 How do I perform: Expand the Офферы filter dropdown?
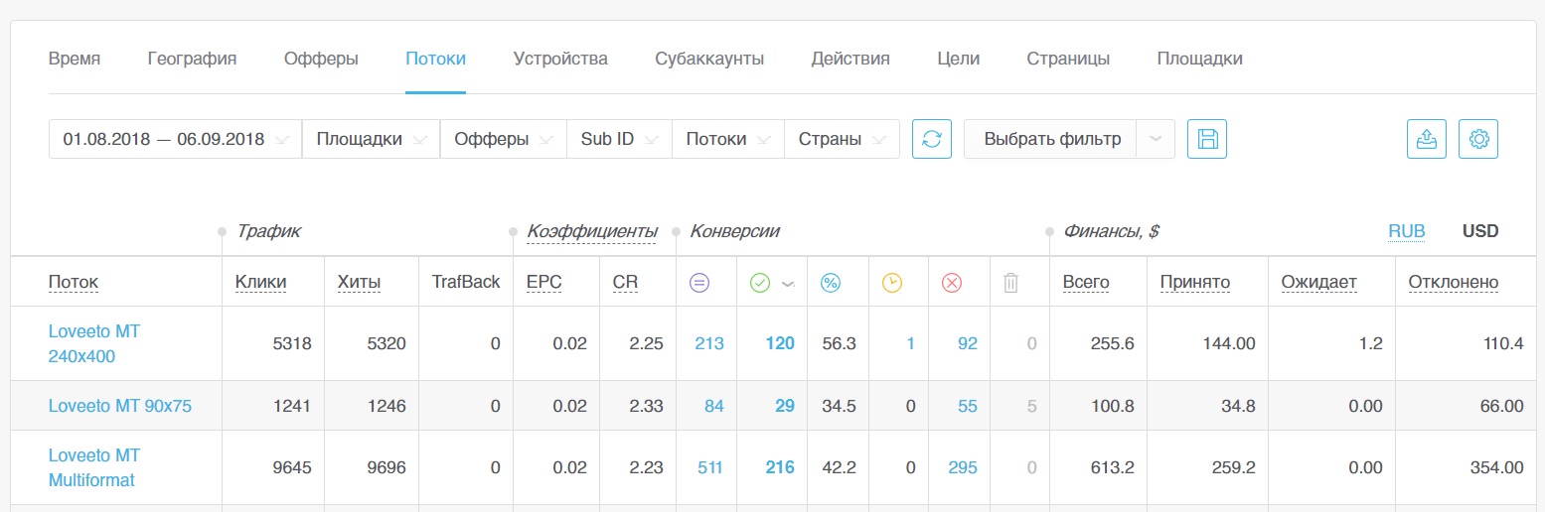click(x=504, y=139)
